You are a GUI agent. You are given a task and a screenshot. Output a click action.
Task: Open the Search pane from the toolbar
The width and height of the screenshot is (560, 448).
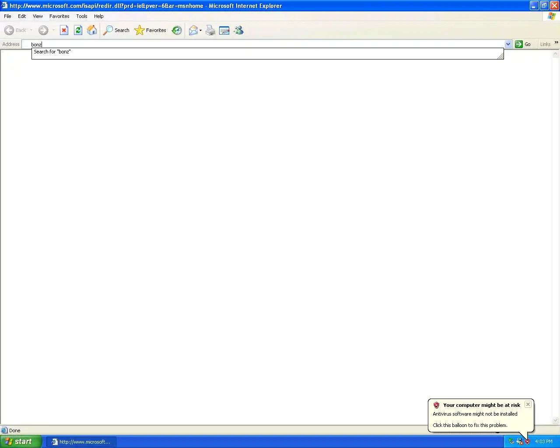tap(116, 30)
